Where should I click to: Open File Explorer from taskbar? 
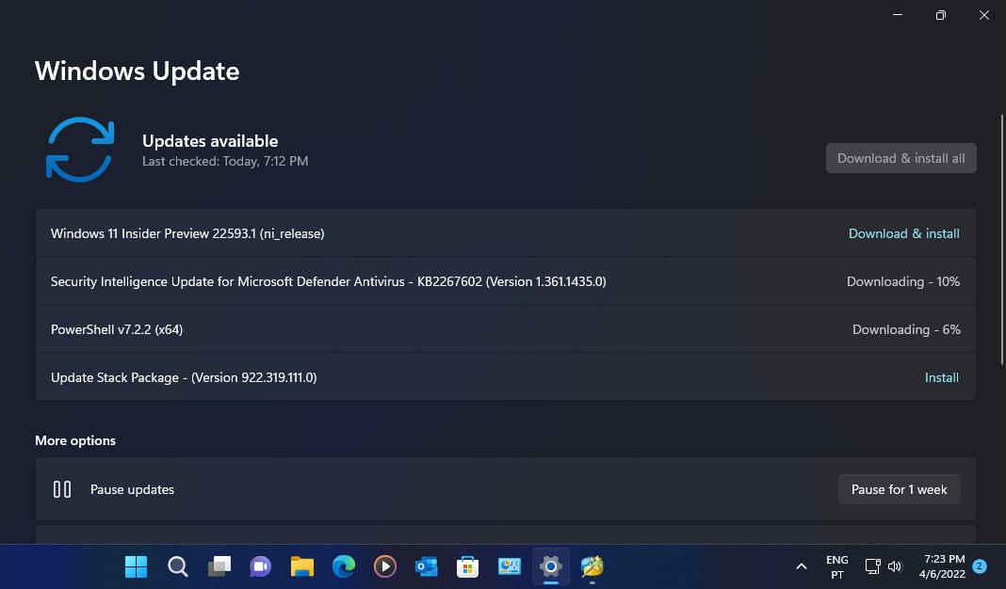coord(301,566)
